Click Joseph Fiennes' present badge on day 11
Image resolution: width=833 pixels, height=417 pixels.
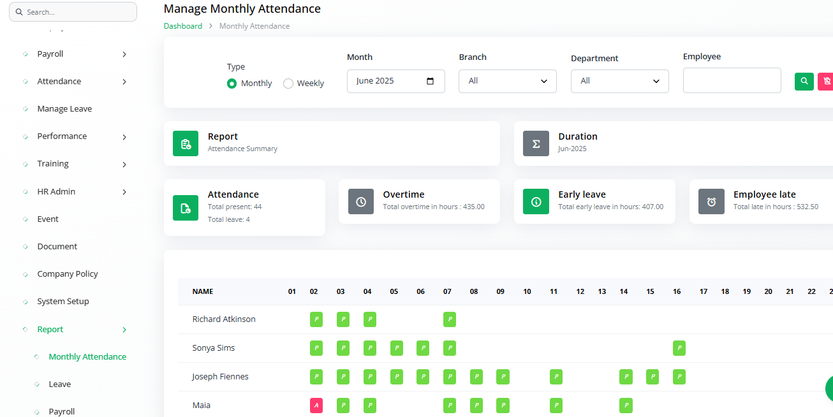[x=556, y=377]
